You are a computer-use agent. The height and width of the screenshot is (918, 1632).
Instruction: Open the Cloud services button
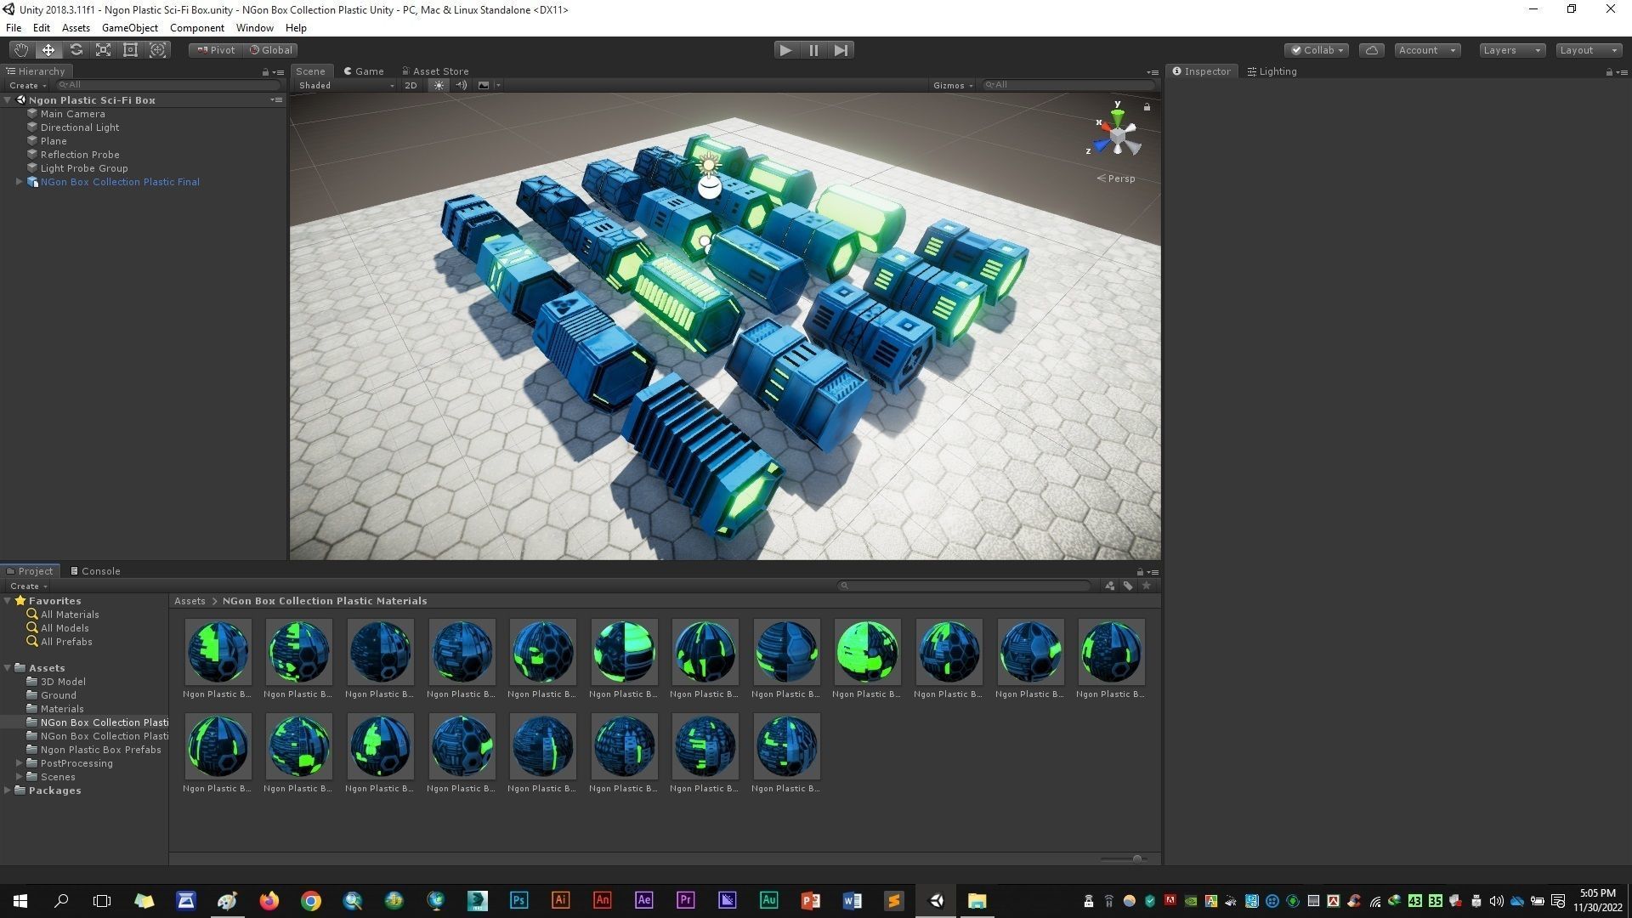1372,50
